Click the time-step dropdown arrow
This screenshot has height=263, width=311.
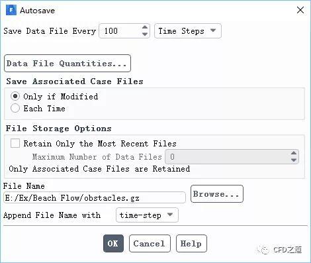(x=170, y=215)
